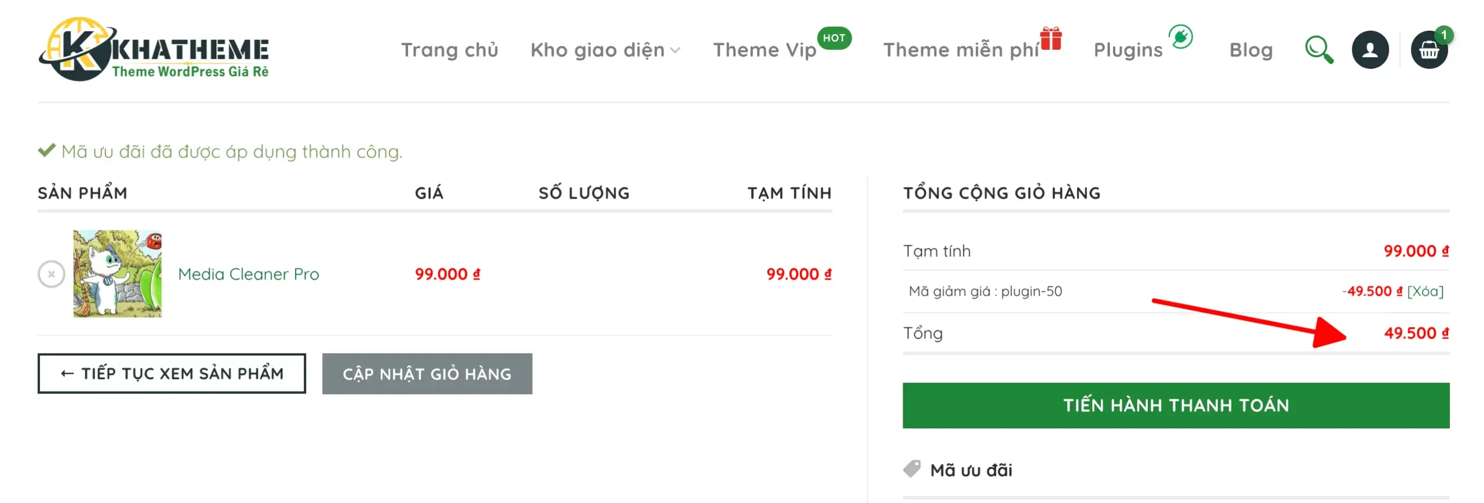1484x503 pixels.
Task: Open the user account icon
Action: pyautogui.click(x=1370, y=50)
